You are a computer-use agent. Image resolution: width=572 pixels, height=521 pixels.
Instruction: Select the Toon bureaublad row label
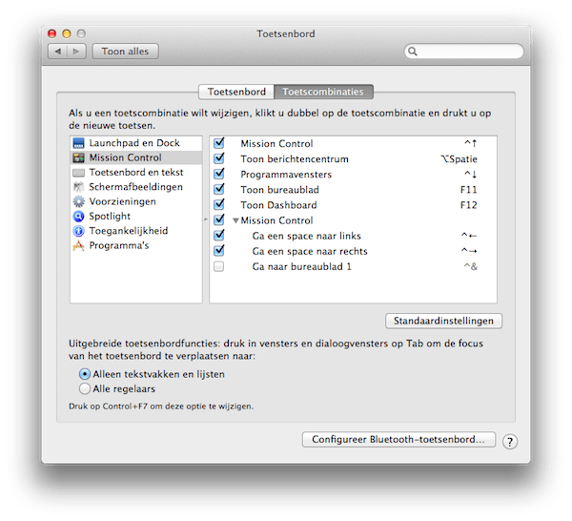(x=279, y=190)
